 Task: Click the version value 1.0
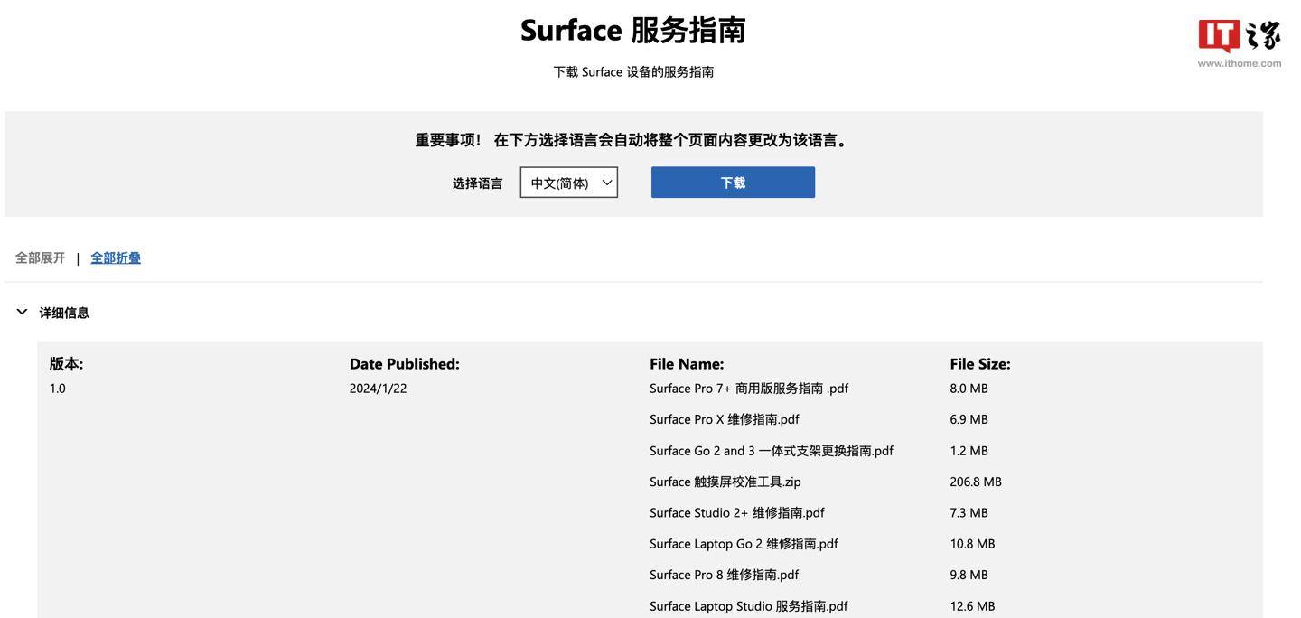click(x=58, y=389)
